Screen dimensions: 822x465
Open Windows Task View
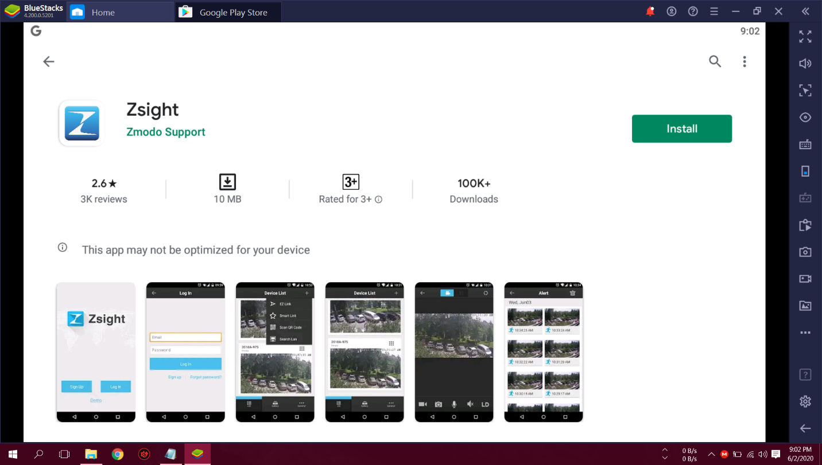(64, 454)
